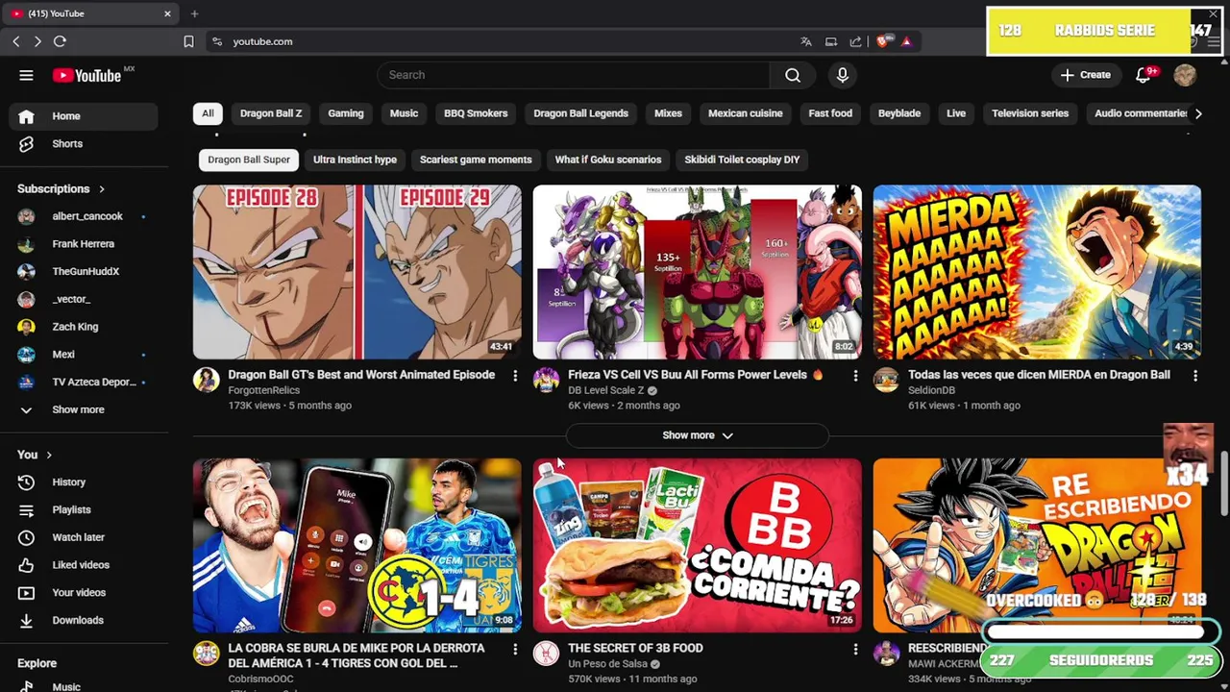Expand the You section chevron
The height and width of the screenshot is (692, 1230).
[49, 455]
